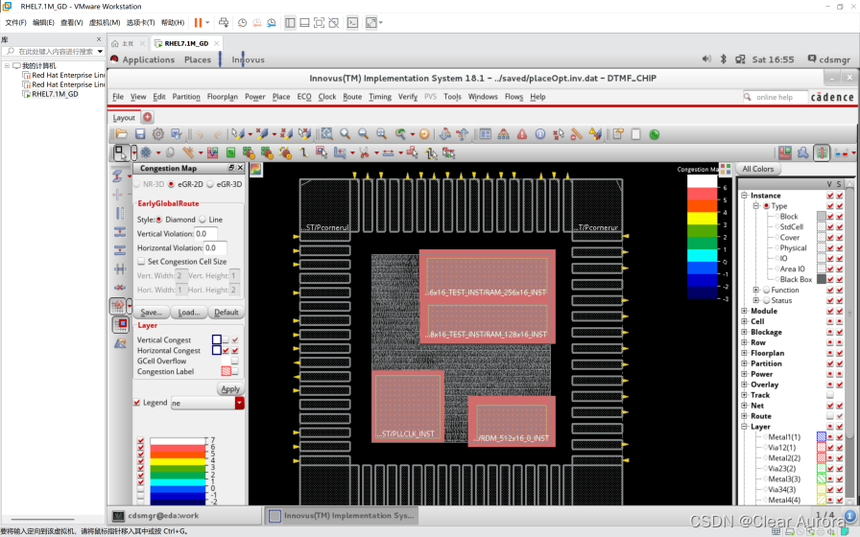
Task: Click the All Colors palette icon
Action: tap(725, 169)
